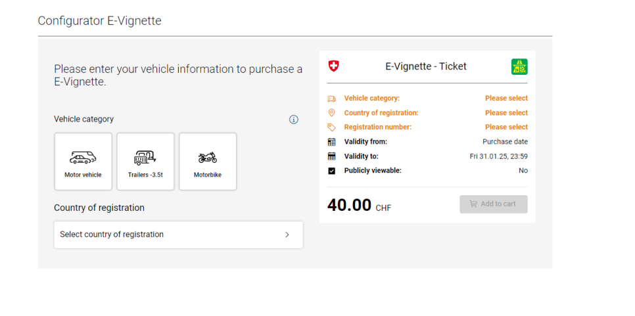Click Please select beside Country of registration
Image resolution: width=635 pixels, height=316 pixels.
point(506,113)
